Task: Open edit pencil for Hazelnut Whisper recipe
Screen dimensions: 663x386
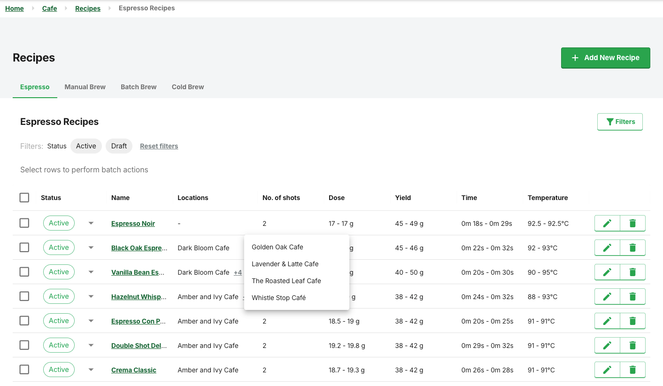Action: [607, 297]
